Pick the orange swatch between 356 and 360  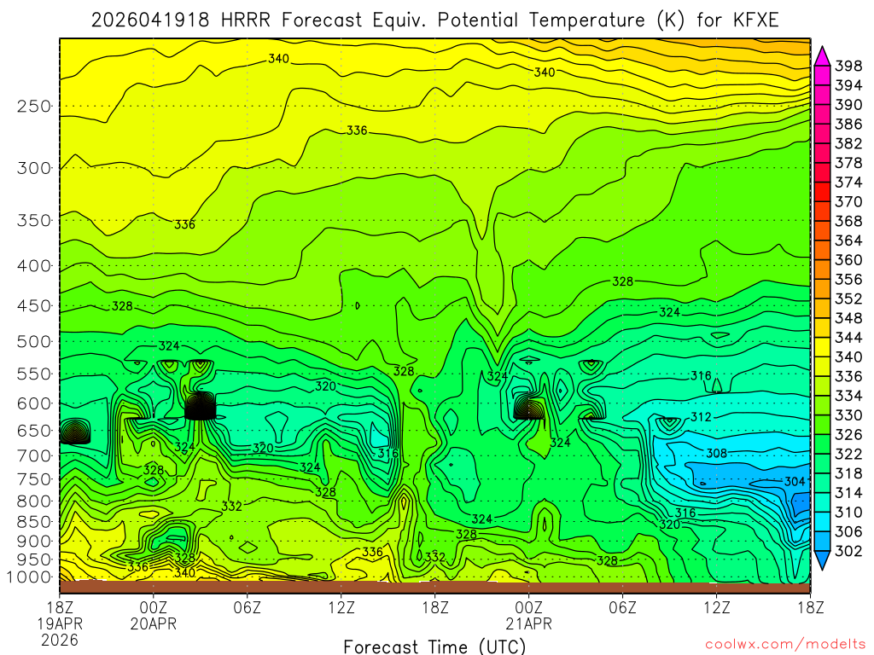(822, 270)
